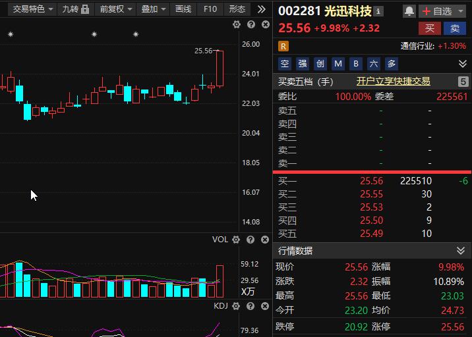Image resolution: width=472 pixels, height=337 pixels.
Task: Add stock to 自选 watchlist
Action: (437, 11)
